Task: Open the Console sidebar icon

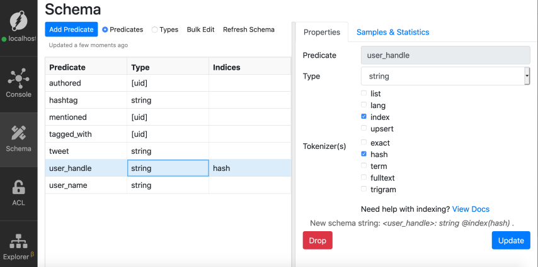Action: point(19,78)
